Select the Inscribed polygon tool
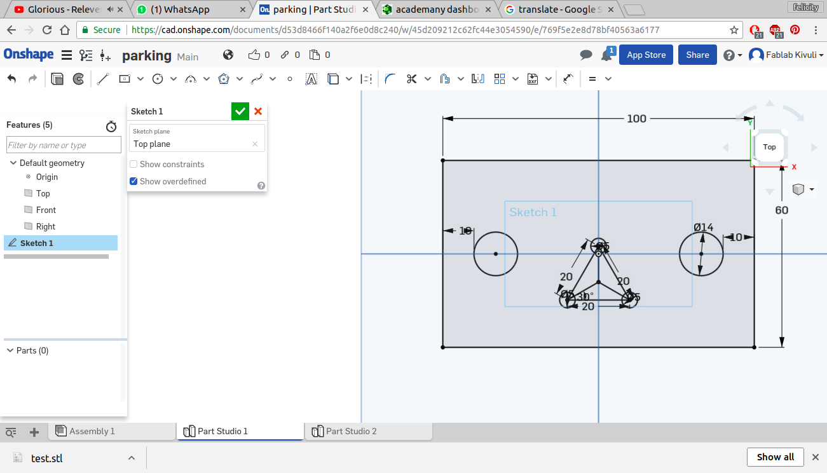This screenshot has width=827, height=473. (x=224, y=79)
